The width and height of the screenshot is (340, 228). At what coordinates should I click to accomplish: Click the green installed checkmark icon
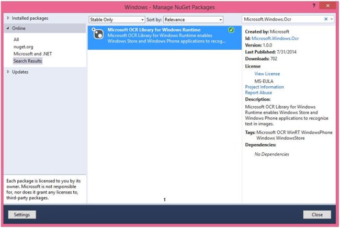coord(231,30)
